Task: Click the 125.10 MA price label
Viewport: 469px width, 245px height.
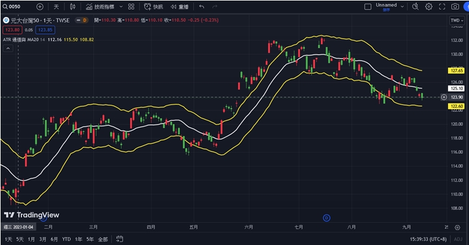Action: [x=456, y=88]
